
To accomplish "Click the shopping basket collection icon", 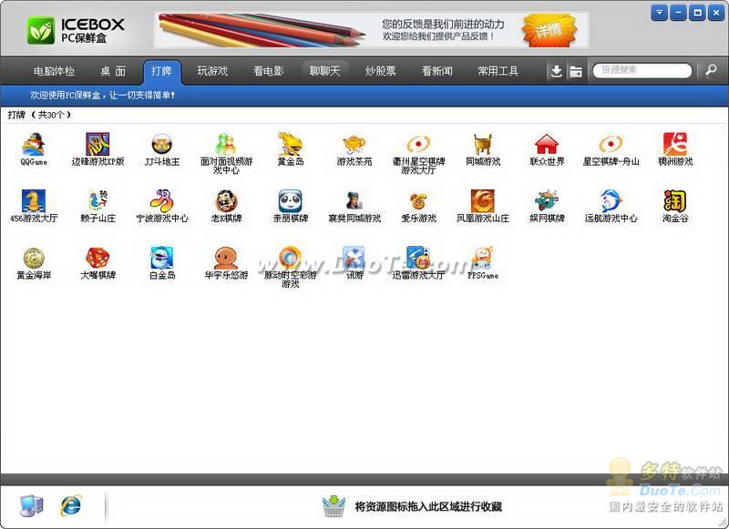I will click(x=334, y=506).
